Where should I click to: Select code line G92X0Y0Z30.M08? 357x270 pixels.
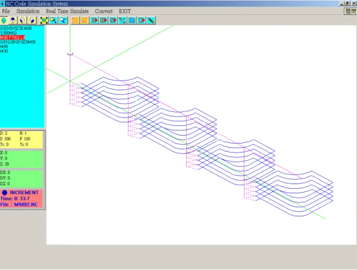(16, 29)
